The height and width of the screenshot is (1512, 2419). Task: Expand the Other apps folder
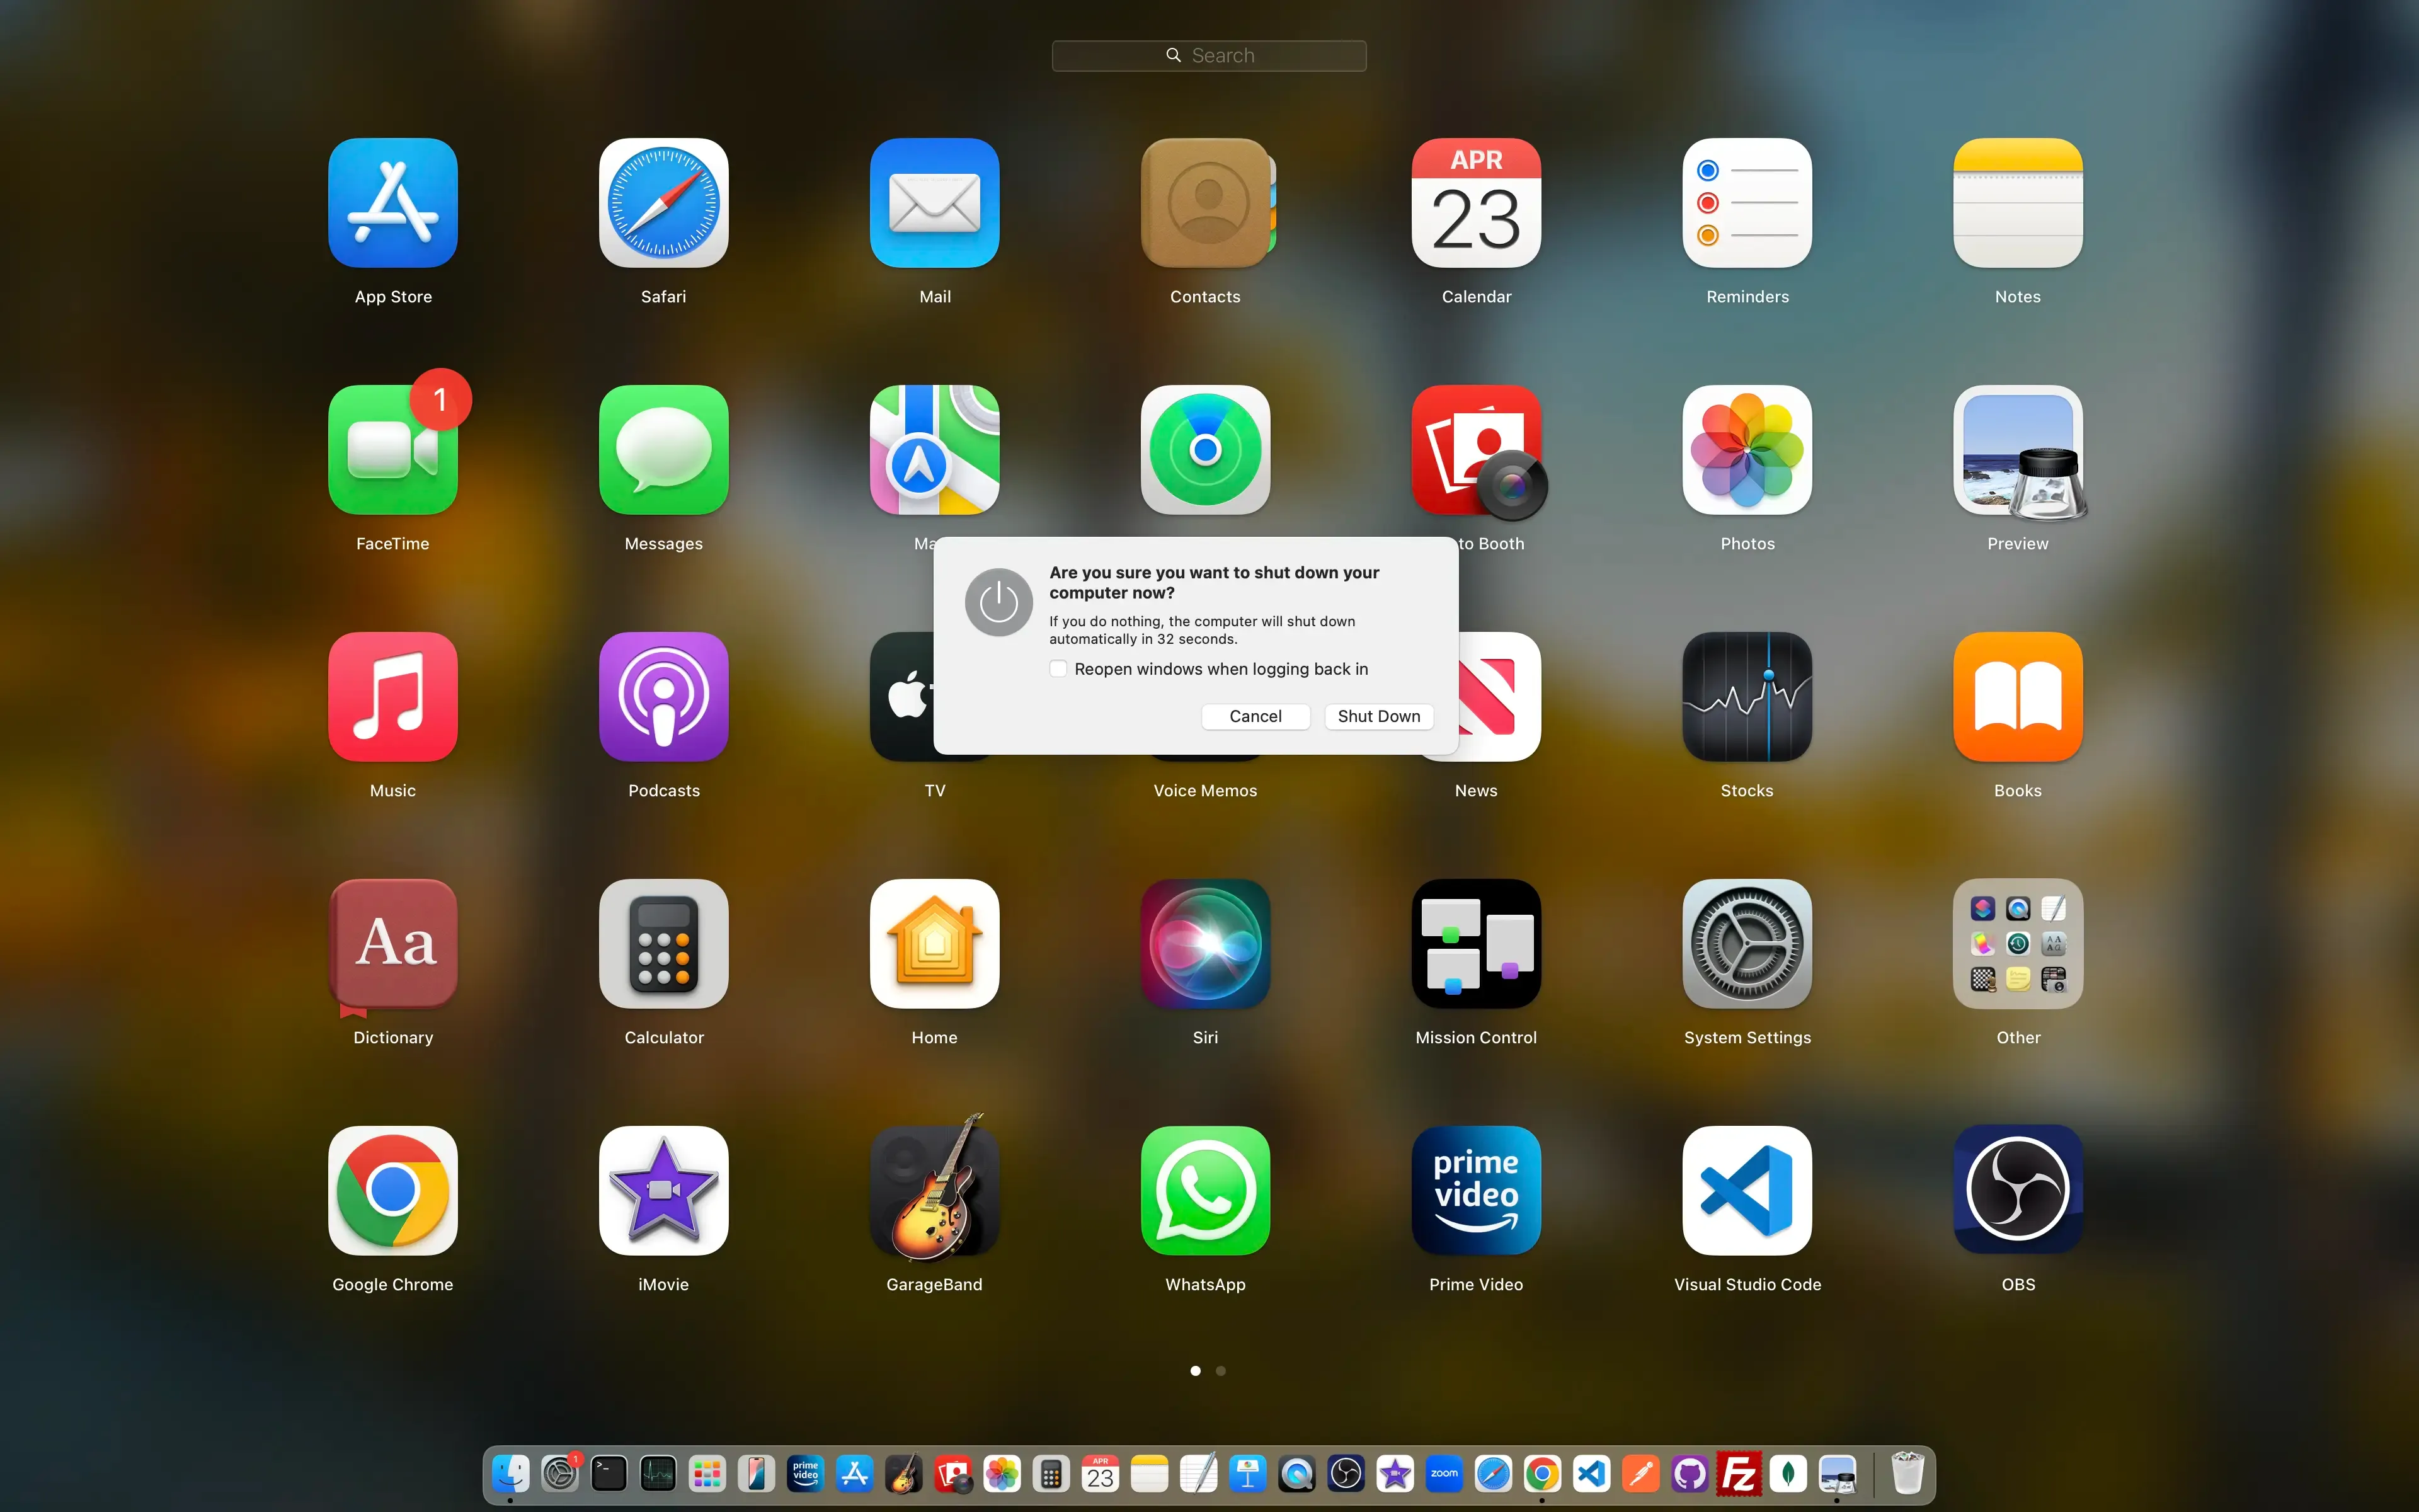(x=2018, y=944)
